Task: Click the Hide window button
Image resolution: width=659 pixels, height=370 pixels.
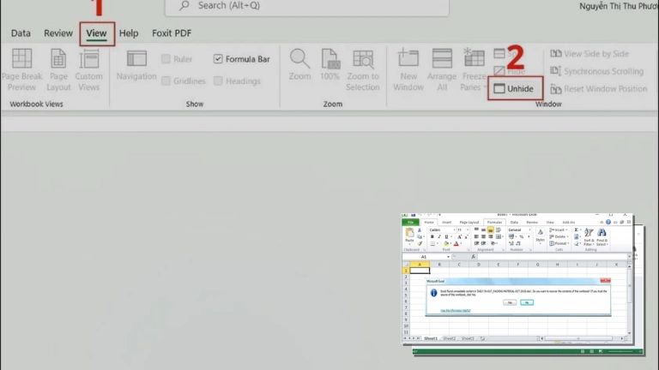Action: pos(510,71)
